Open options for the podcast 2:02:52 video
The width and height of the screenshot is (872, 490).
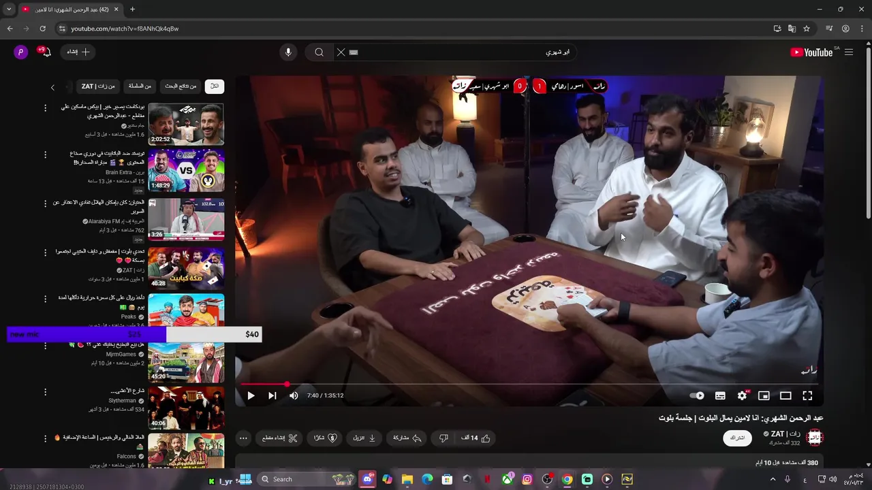click(x=46, y=108)
